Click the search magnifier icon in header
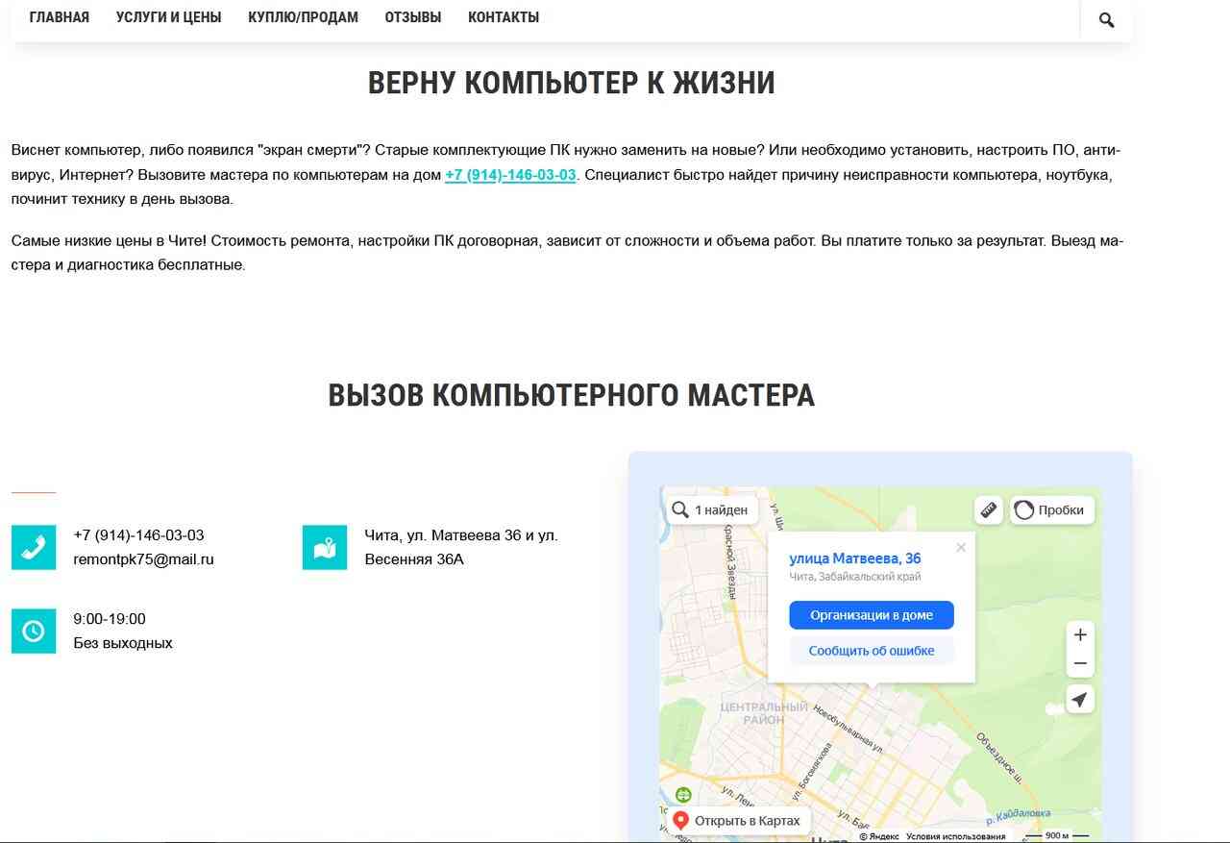The image size is (1230, 843). tap(1106, 19)
